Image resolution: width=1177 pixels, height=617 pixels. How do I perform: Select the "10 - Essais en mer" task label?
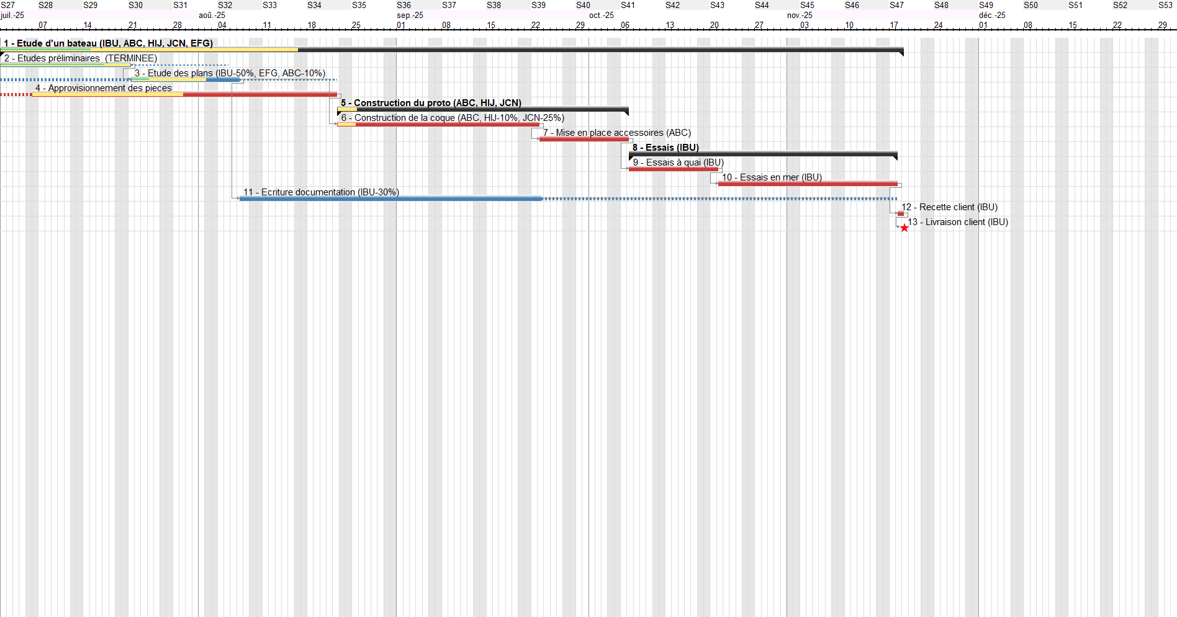[x=772, y=177]
